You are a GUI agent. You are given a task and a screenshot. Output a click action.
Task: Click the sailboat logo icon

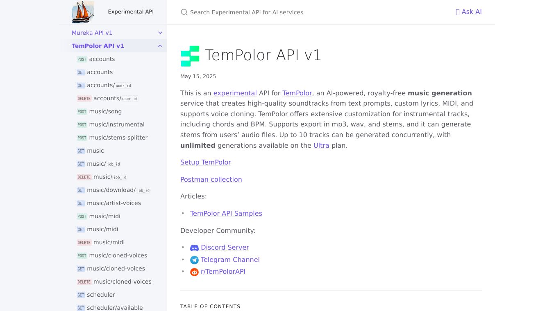click(83, 12)
